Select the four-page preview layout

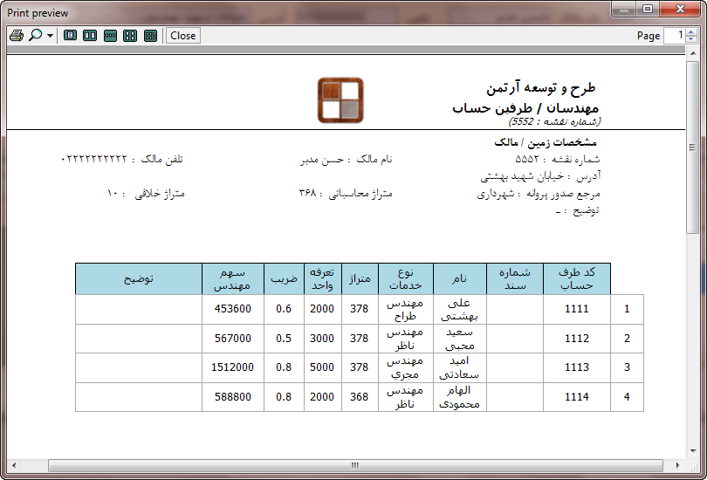[x=130, y=36]
